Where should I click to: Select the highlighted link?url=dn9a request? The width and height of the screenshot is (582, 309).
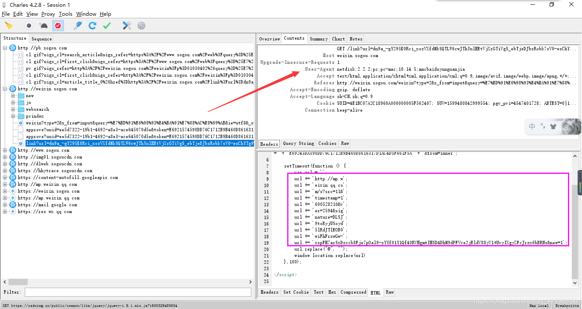[x=140, y=143]
